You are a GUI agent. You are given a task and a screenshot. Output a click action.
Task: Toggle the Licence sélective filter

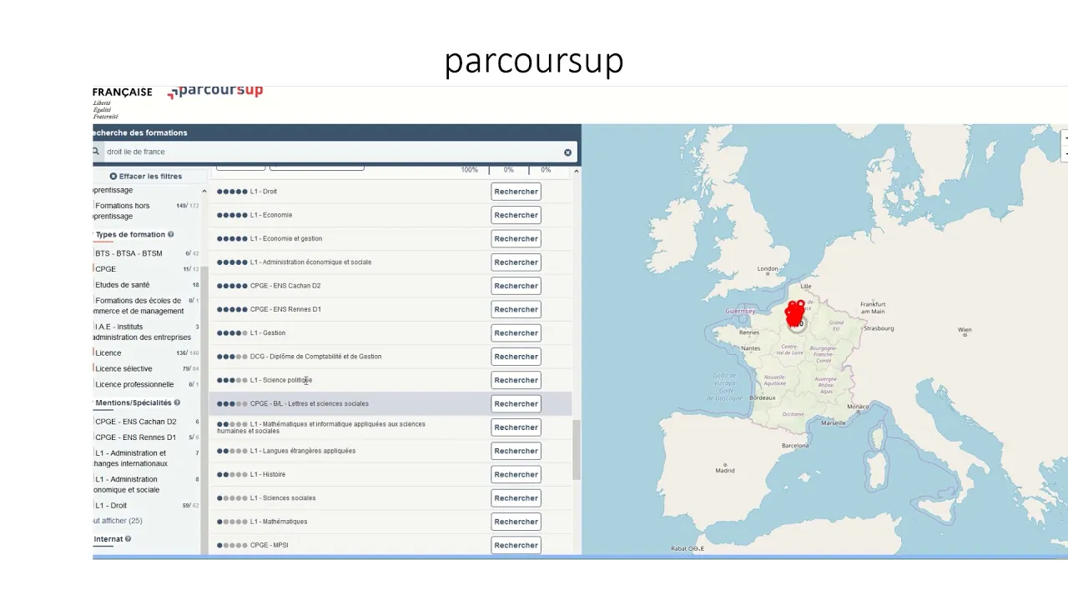click(x=123, y=369)
